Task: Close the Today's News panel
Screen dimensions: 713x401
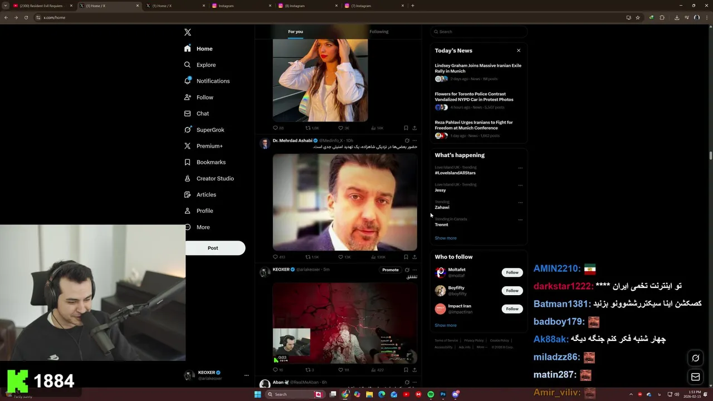Action: click(x=519, y=51)
